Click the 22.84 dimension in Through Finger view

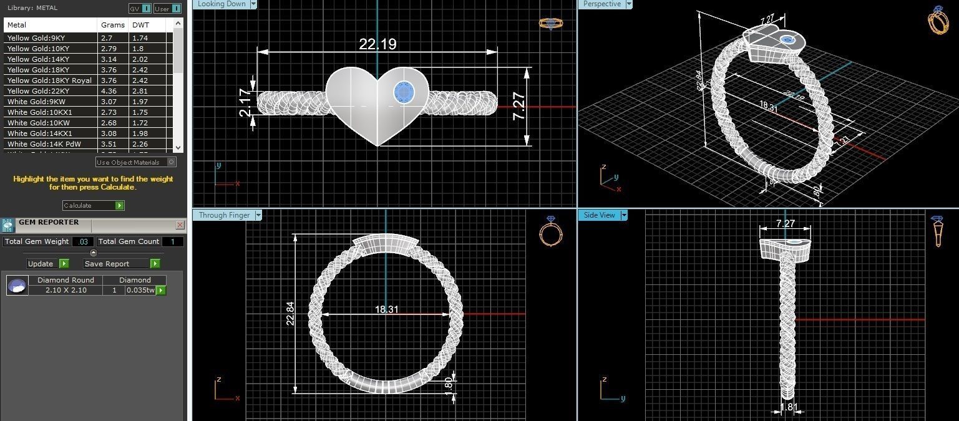(x=290, y=314)
